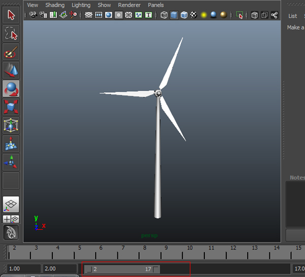Click the turbine hub in viewport
The height and width of the screenshot is (277, 305).
click(x=159, y=93)
